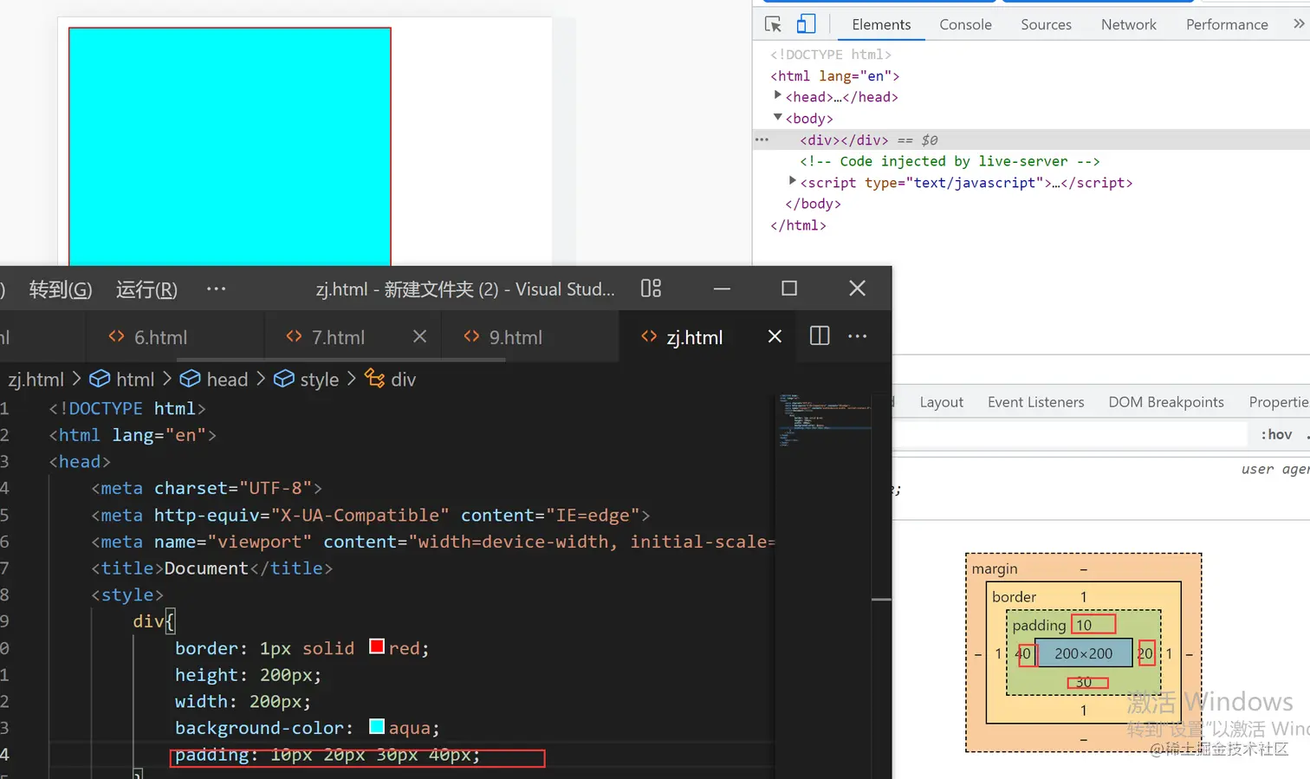The width and height of the screenshot is (1310, 779).
Task: Split the editor to the right
Action: point(820,336)
